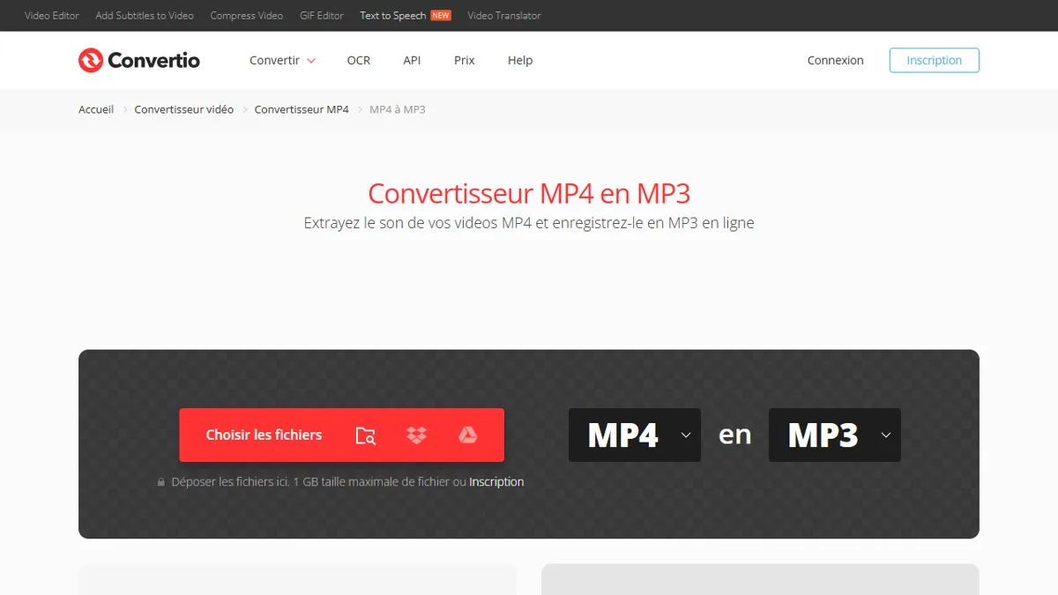Open the computer file browse icon

(365, 435)
